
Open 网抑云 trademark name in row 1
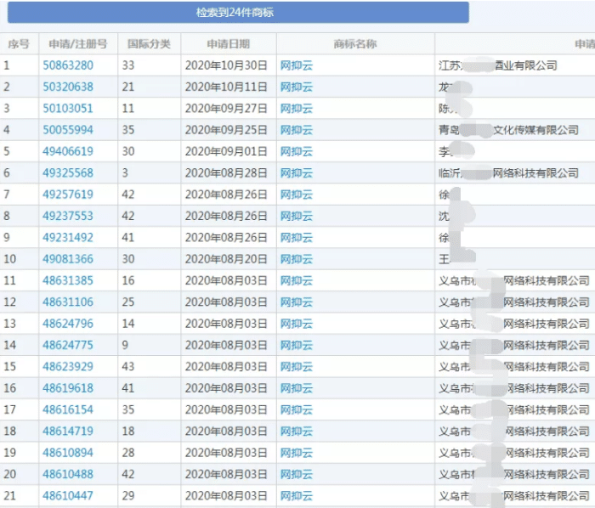(297, 65)
